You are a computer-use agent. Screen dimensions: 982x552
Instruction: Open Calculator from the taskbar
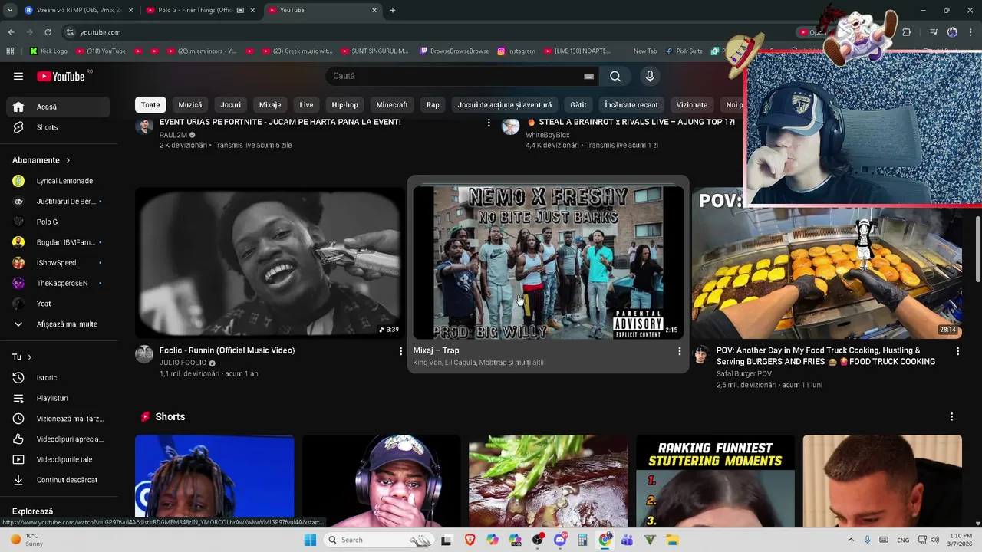click(x=582, y=540)
